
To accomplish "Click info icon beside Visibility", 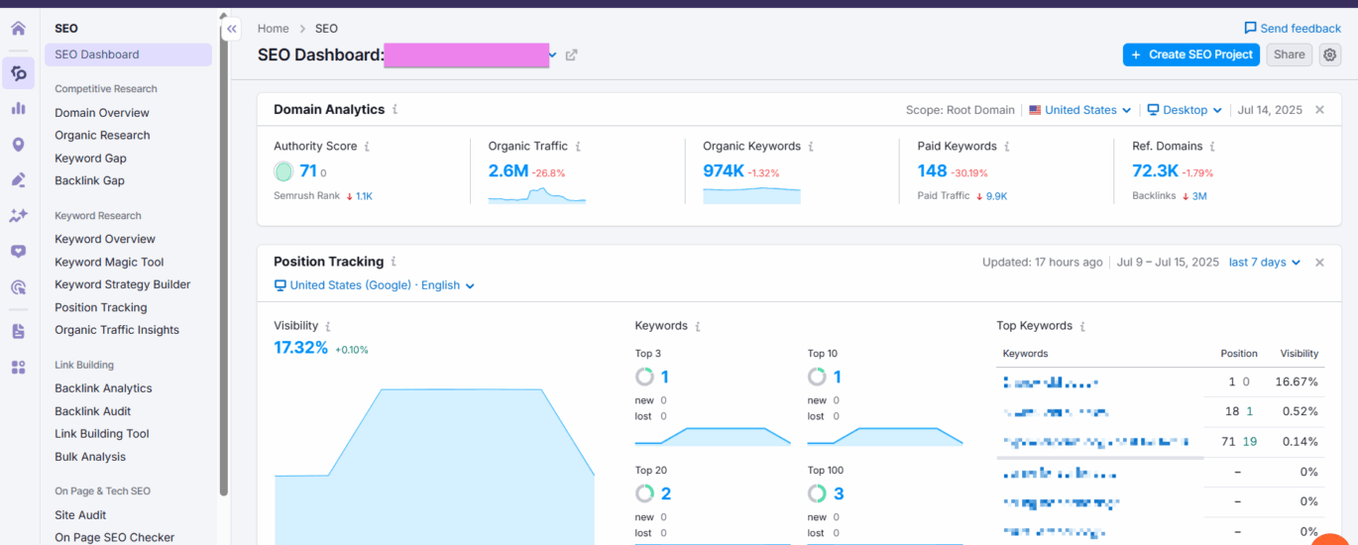I will (328, 326).
